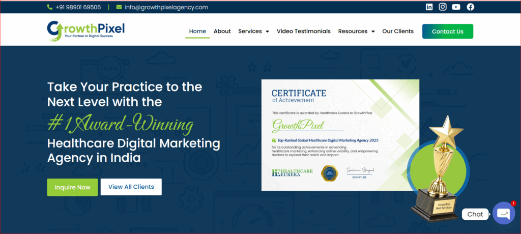Click the View All Clients button
Viewport: 521px width, 234px height.
coord(131,187)
